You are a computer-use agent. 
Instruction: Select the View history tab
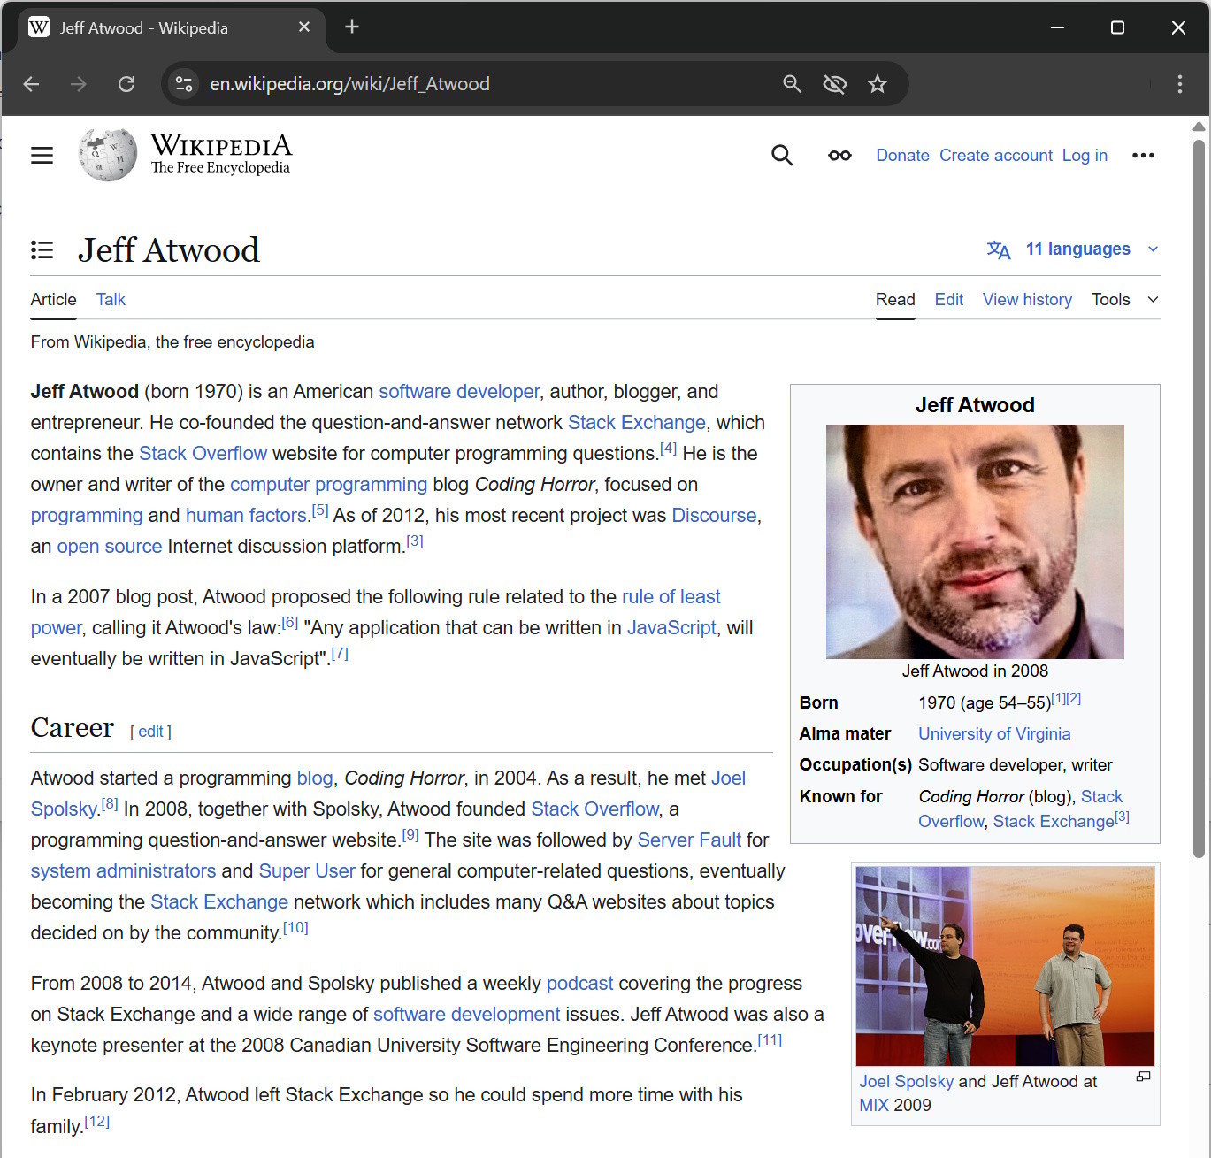1026,300
